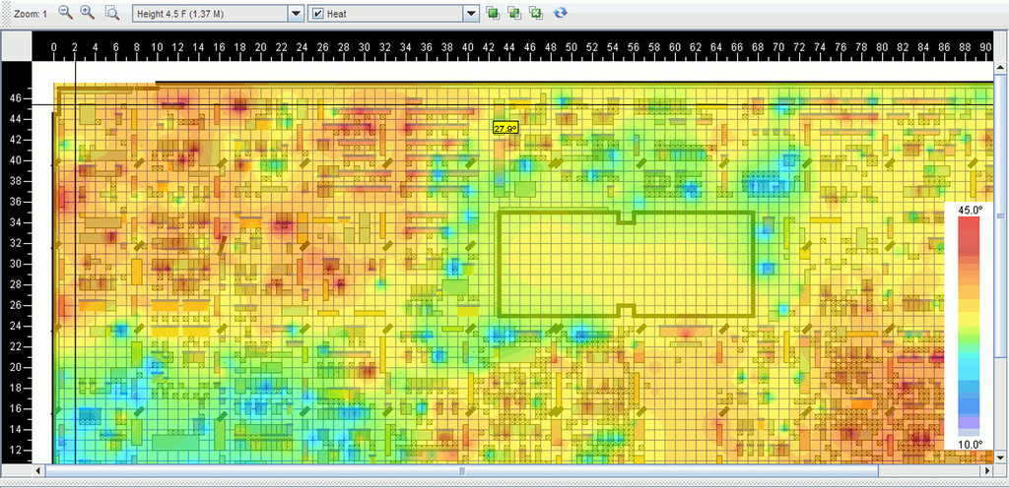
Task: Click the first green layers icon
Action: pos(492,13)
